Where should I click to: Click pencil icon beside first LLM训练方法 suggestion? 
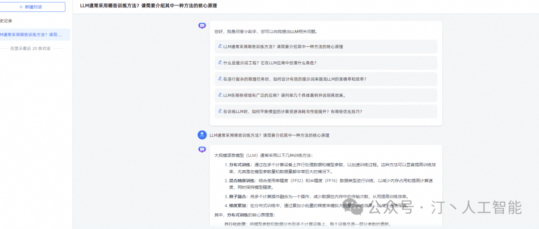[x=220, y=46]
